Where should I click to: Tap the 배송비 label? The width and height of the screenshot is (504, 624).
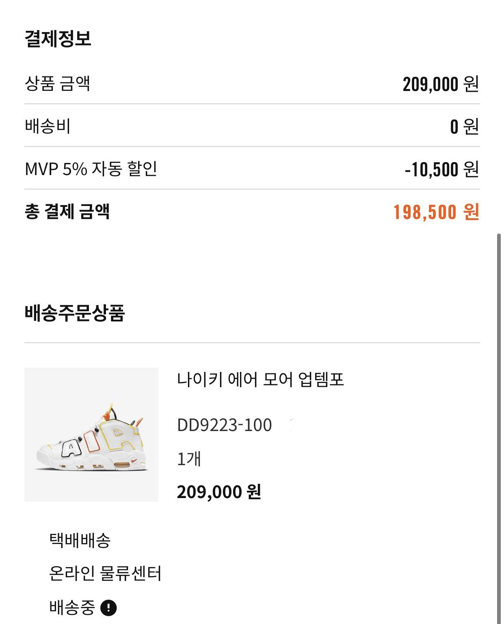click(x=48, y=126)
